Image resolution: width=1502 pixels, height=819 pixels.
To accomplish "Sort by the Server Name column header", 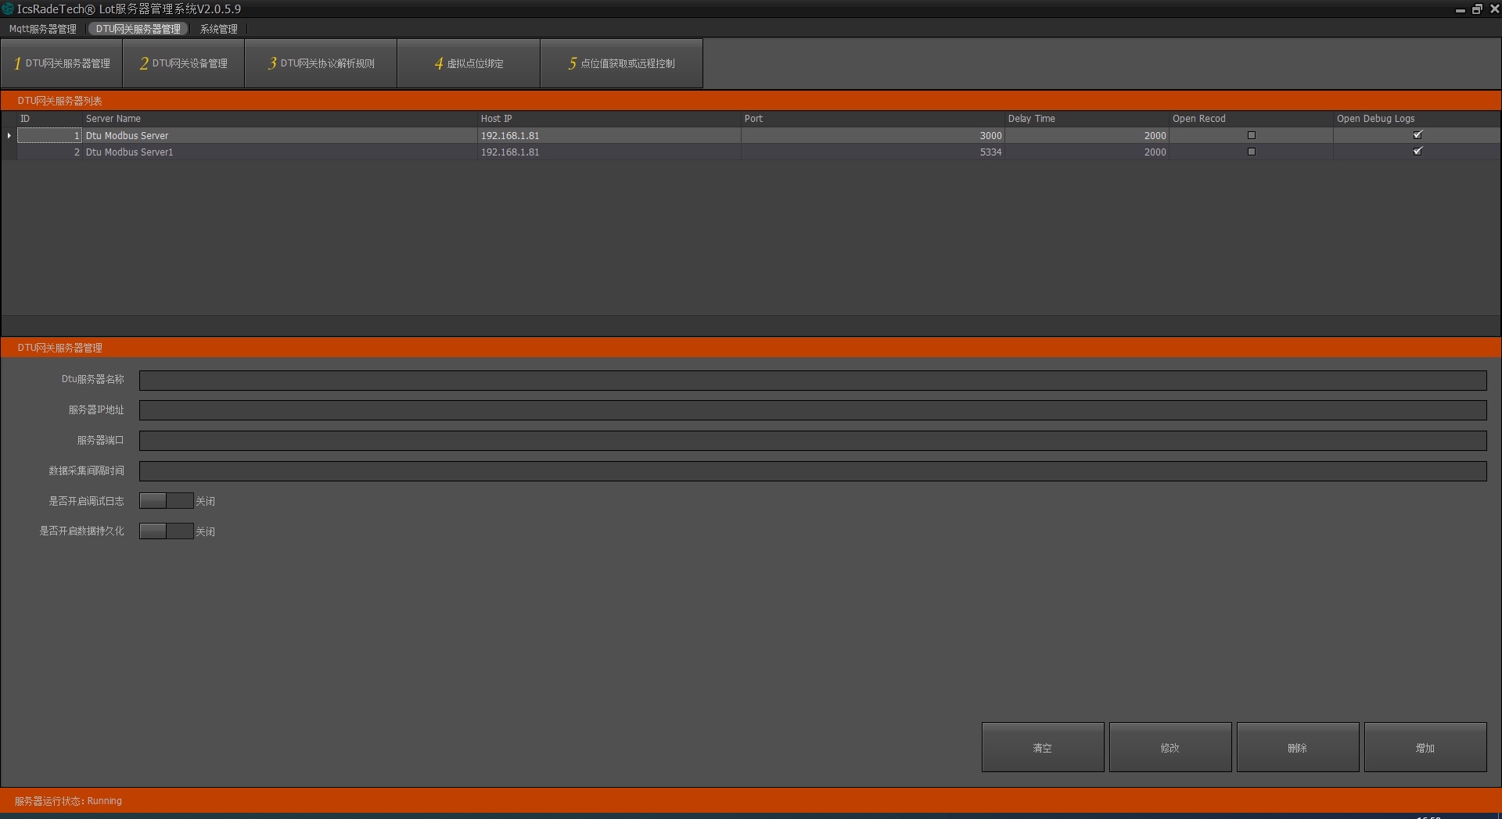I will [x=280, y=119].
